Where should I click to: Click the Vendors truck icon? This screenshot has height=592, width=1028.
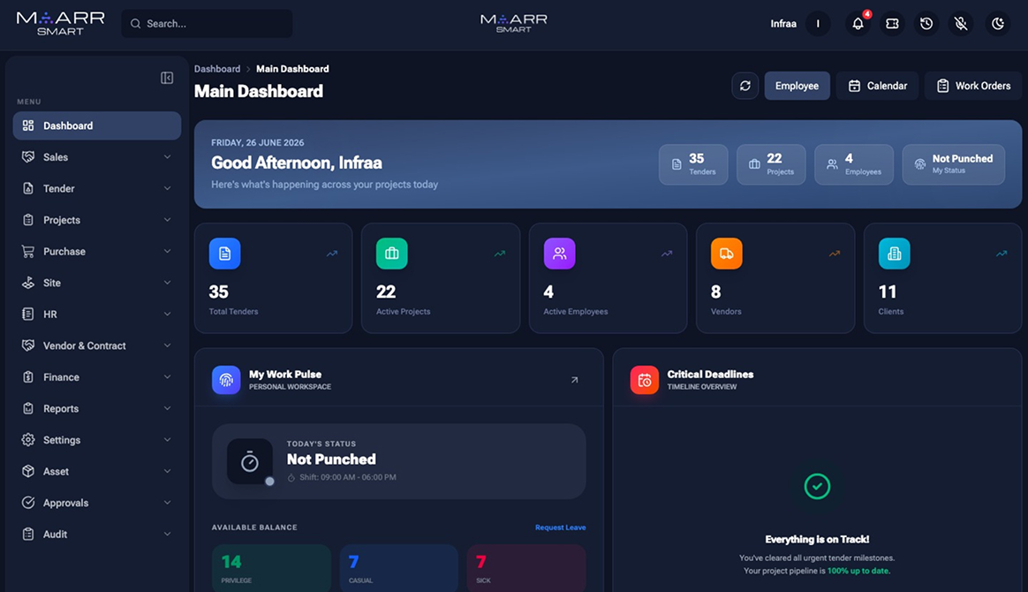click(x=727, y=254)
